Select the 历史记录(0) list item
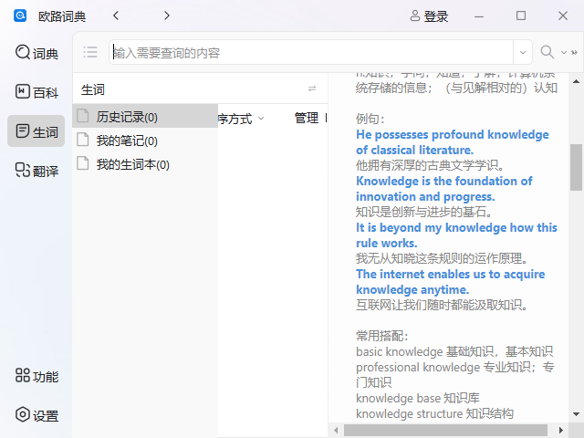Image resolution: width=584 pixels, height=438 pixels. click(x=145, y=117)
